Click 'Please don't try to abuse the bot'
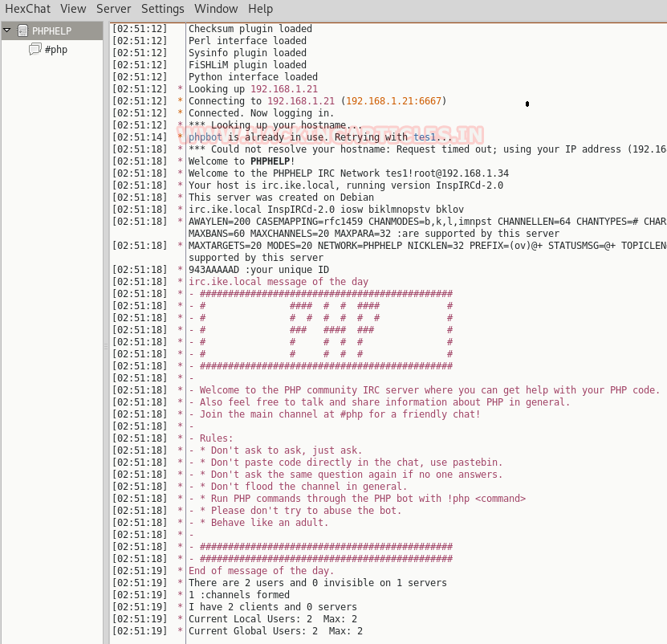This screenshot has height=644, width=667. pyautogui.click(x=306, y=511)
